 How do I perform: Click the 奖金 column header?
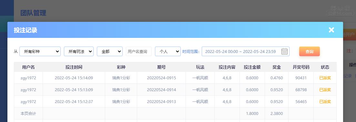click(x=277, y=67)
